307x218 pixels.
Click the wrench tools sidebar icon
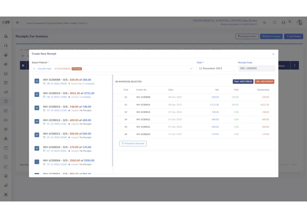[6, 195]
